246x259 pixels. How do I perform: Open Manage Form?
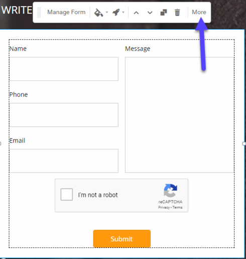coord(66,12)
